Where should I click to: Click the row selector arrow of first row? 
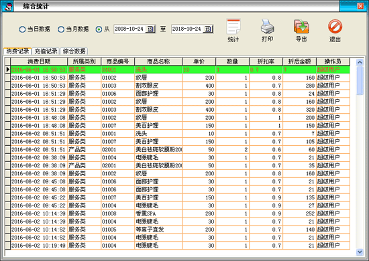pyautogui.click(x=7, y=70)
